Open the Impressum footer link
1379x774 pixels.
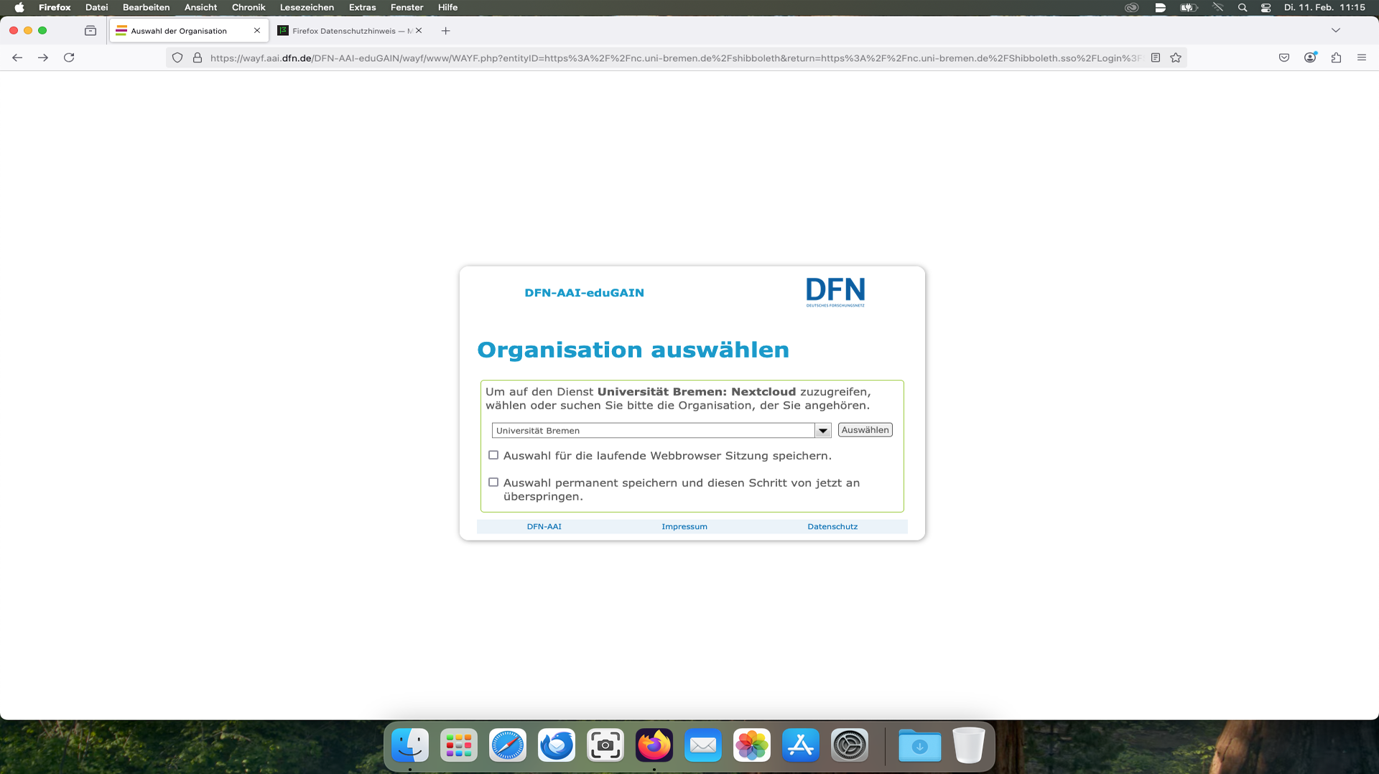tap(684, 526)
